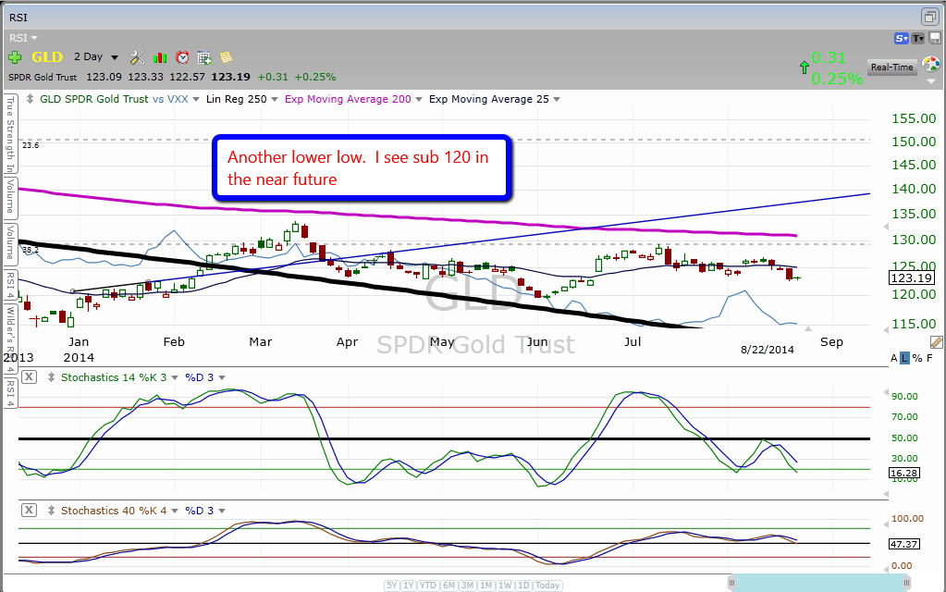Open the yellow notes icon
Image resolution: width=946 pixels, height=592 pixels.
pos(226,57)
